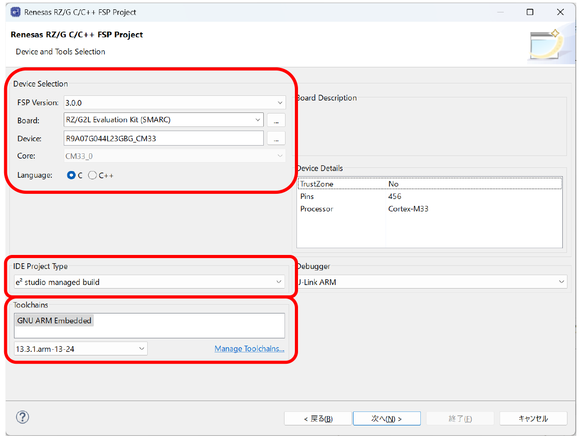Minimize the project wizard window
The image size is (582, 442).
click(x=500, y=12)
